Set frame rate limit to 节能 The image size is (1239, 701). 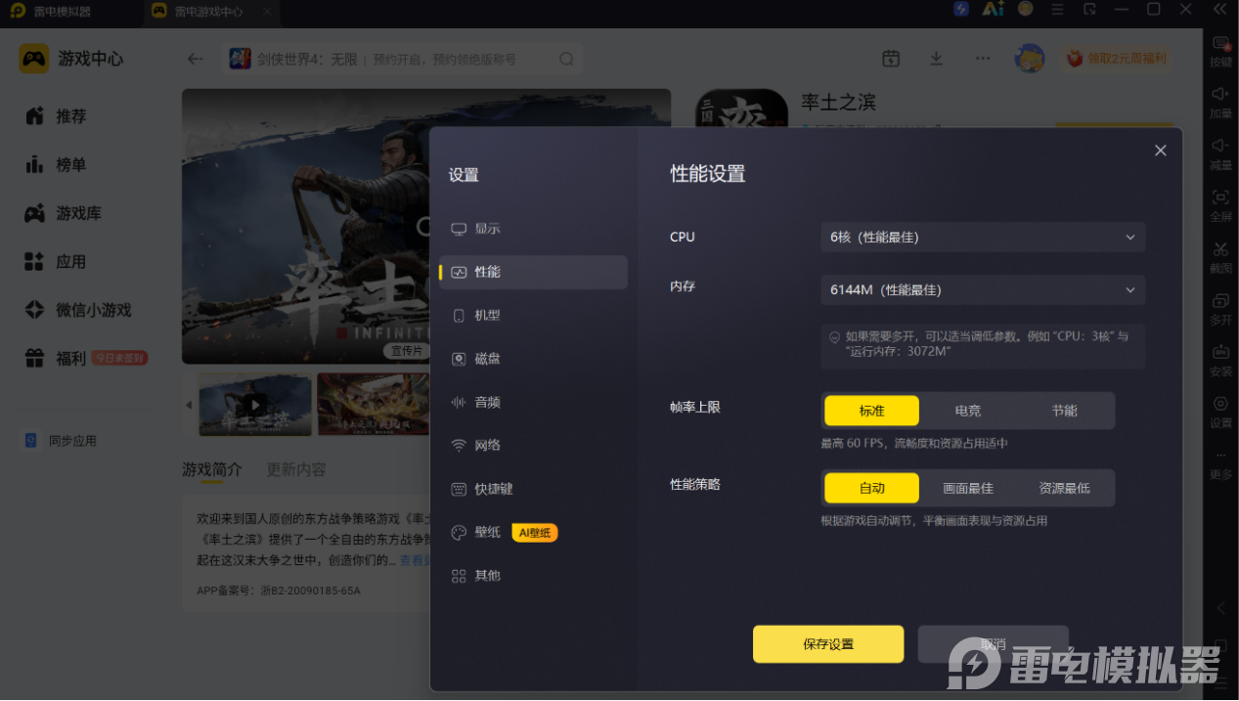[1064, 411]
